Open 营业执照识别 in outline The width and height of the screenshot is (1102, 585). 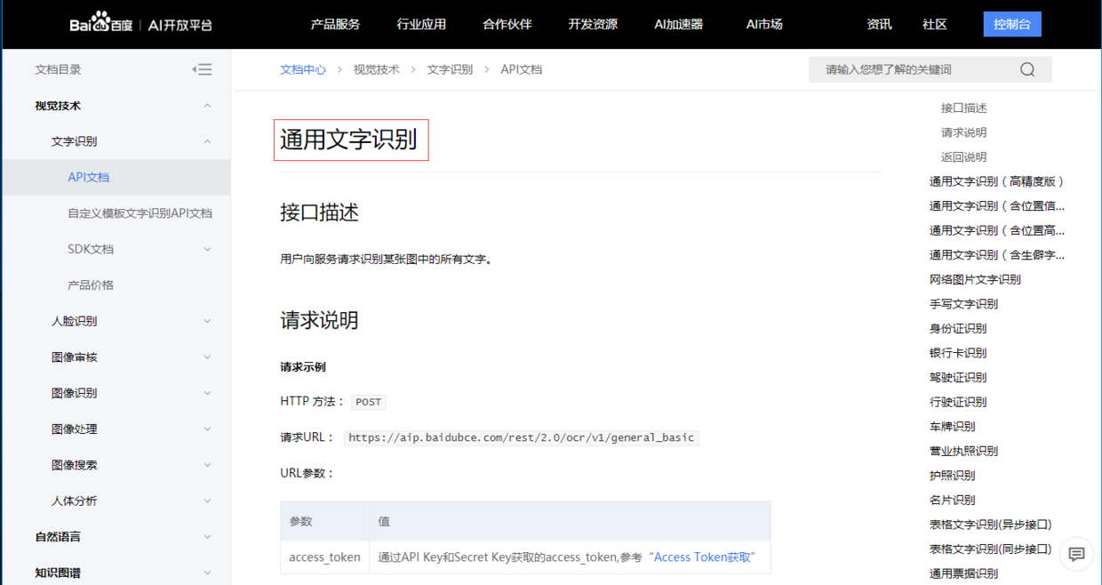pyautogui.click(x=964, y=451)
